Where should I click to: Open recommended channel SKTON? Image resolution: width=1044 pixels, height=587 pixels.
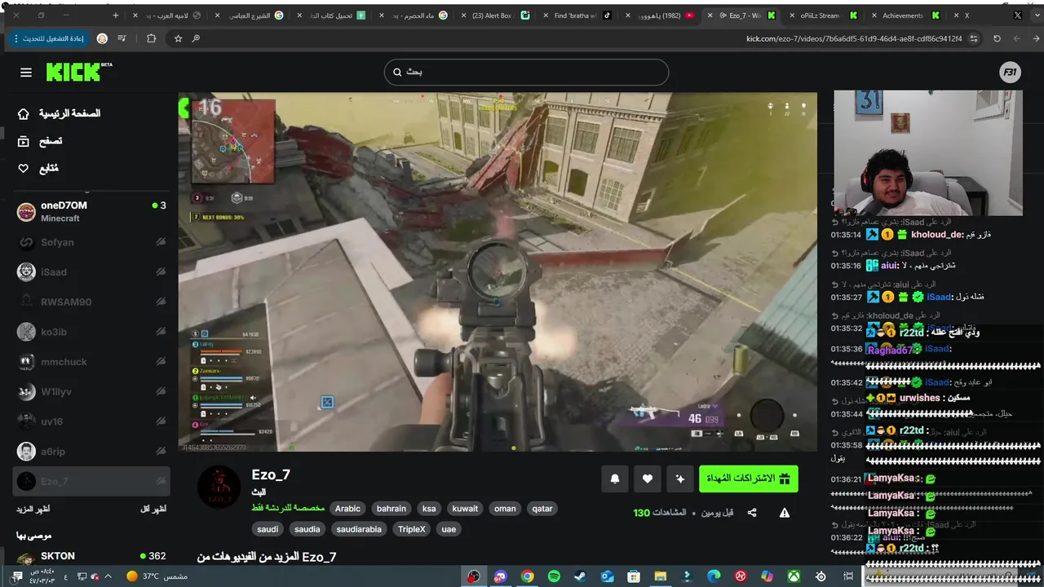(91, 559)
